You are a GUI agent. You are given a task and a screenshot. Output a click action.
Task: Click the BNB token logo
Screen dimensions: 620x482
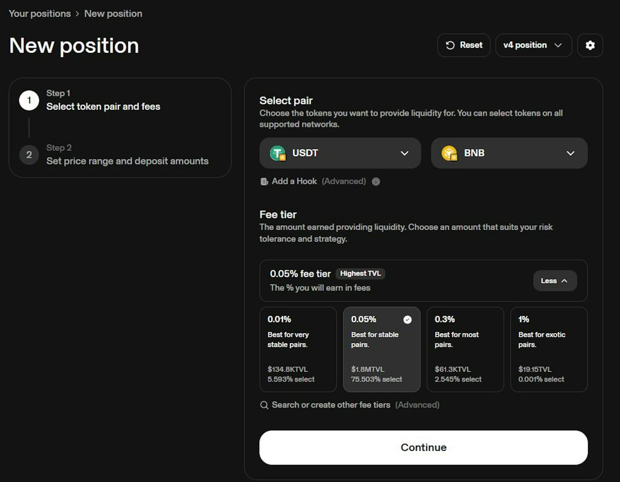[450, 153]
